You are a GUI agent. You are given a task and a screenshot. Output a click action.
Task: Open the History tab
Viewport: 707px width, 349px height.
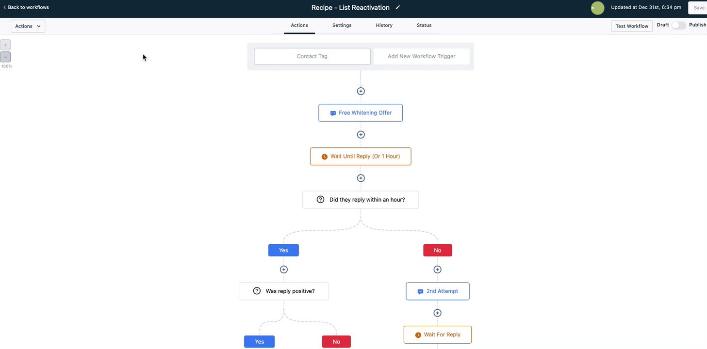click(384, 25)
